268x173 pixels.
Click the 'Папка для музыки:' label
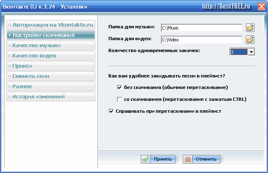tap(131, 27)
